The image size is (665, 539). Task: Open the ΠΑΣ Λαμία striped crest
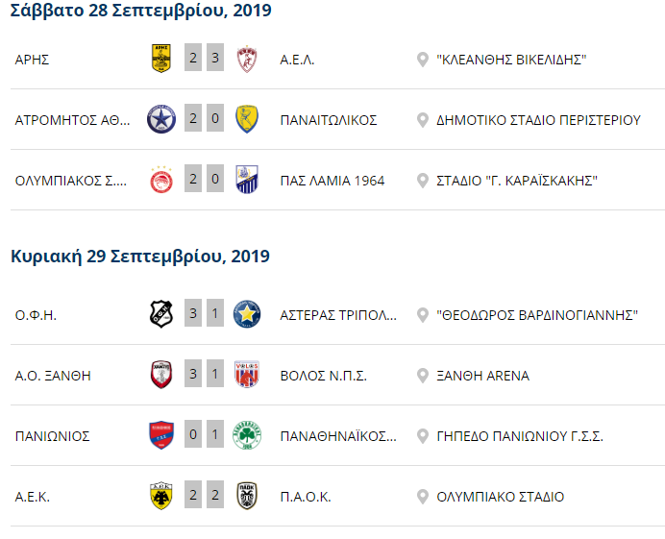click(247, 180)
